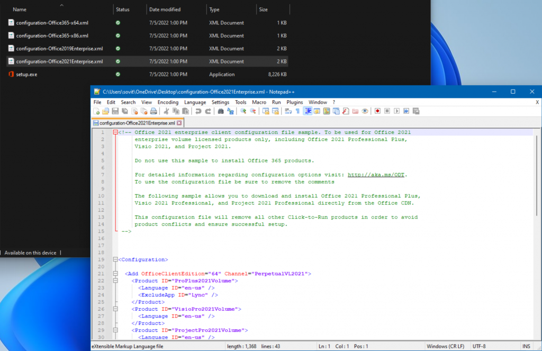This screenshot has width=542, height=351.
Task: Collapse the VisioPro2021Volume product fold
Action: pyautogui.click(x=115, y=309)
